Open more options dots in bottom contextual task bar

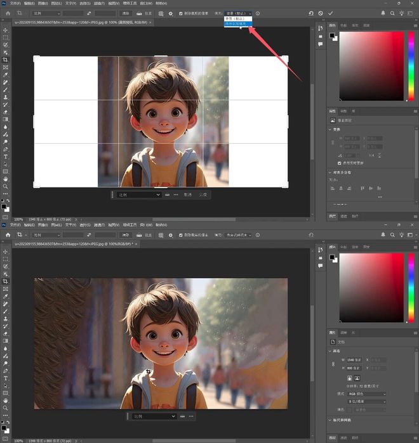click(x=191, y=416)
